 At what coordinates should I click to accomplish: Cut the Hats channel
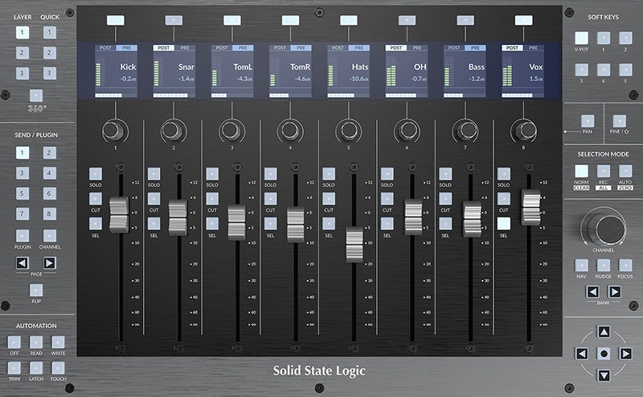click(x=329, y=199)
